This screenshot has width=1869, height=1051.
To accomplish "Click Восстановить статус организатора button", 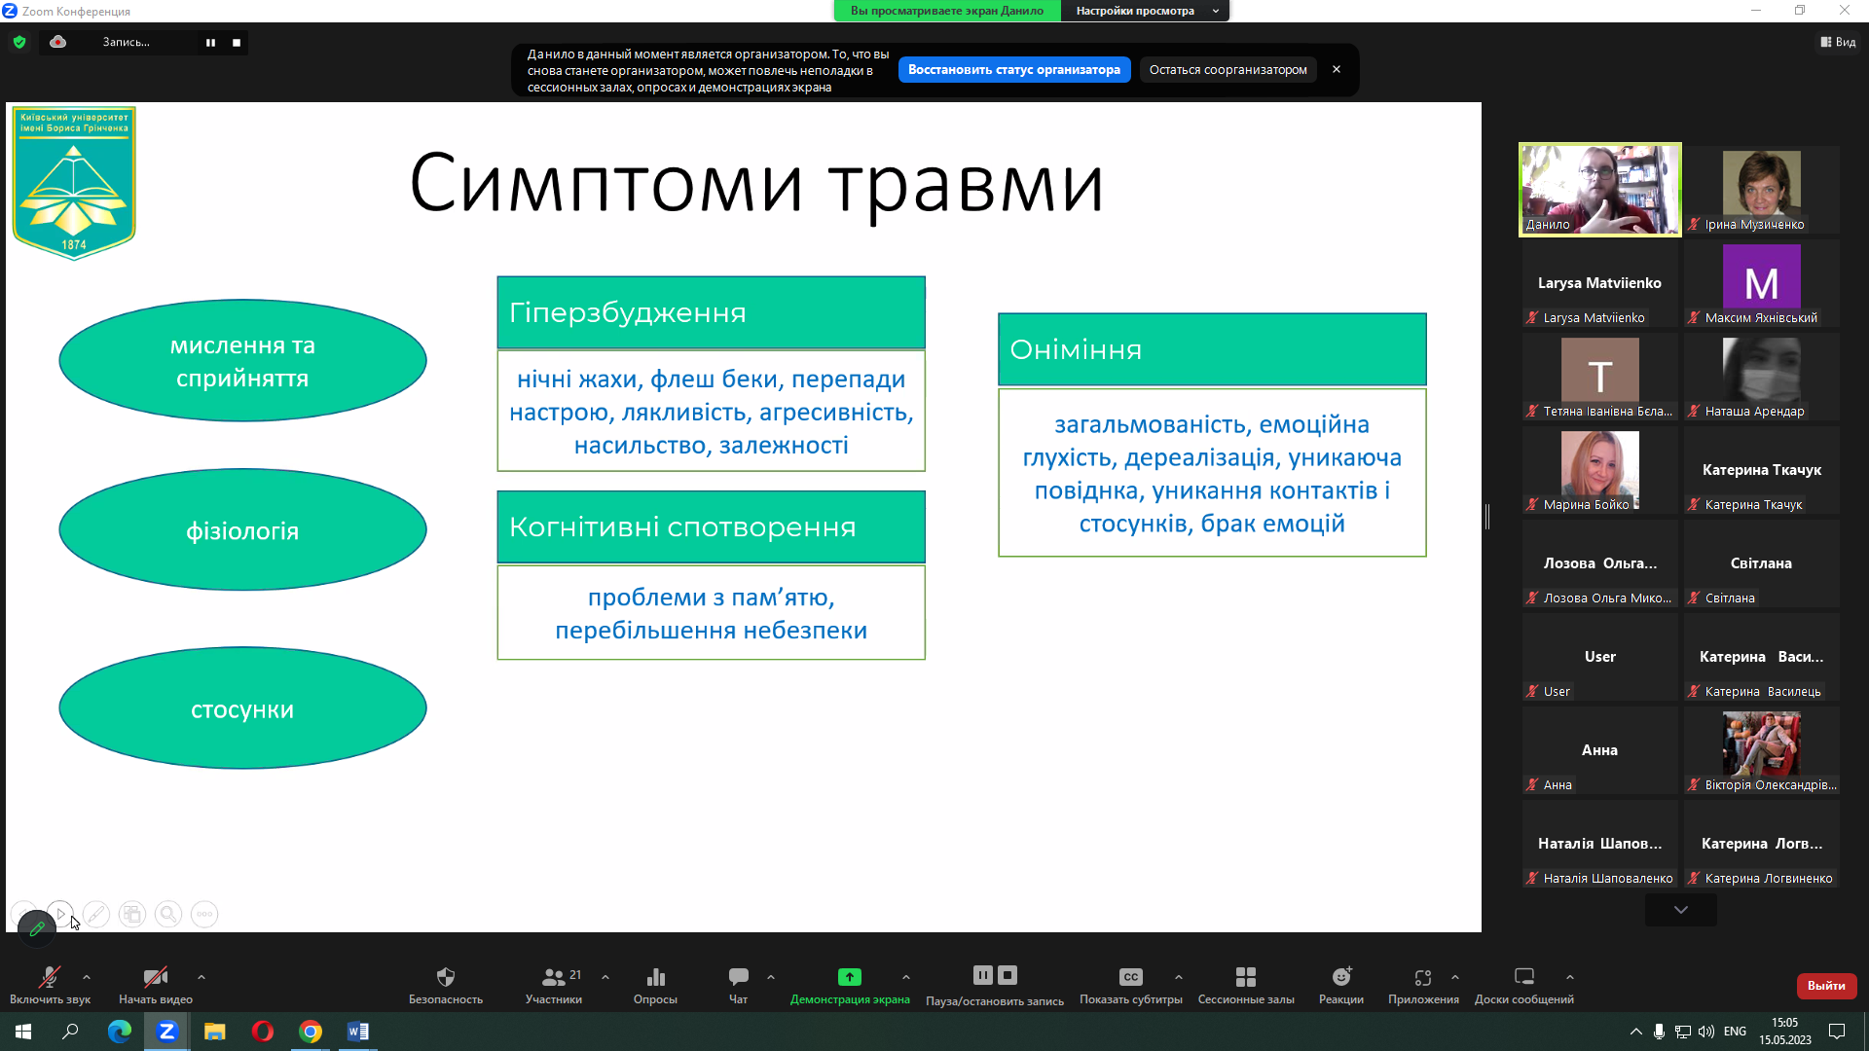I will coord(1013,70).
